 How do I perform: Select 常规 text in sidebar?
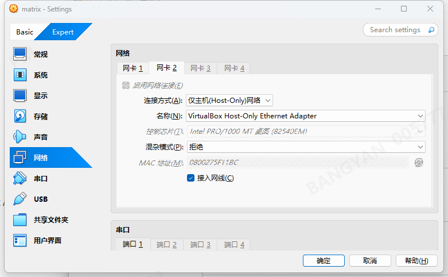click(41, 55)
